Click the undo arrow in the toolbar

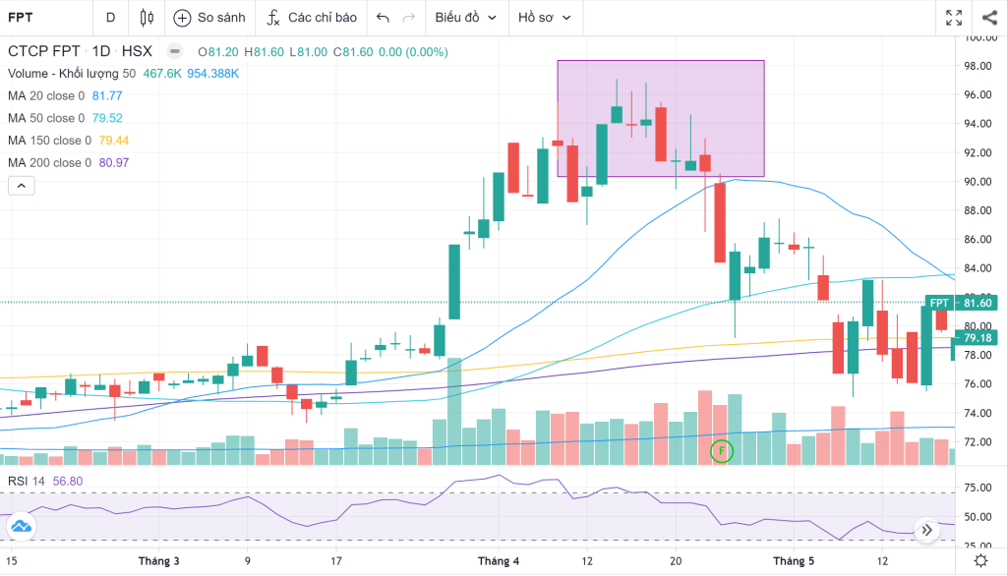tap(383, 18)
